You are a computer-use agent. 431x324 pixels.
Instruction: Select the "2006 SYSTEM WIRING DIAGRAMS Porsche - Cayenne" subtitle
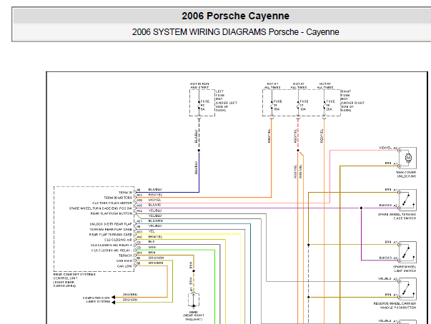[x=235, y=32]
